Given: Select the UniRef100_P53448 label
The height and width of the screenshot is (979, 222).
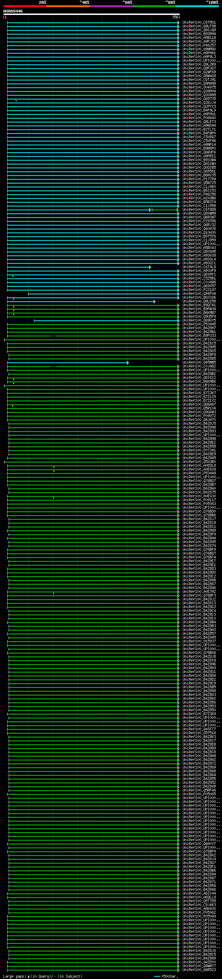Looking at the screenshot, I should coord(199,474).
